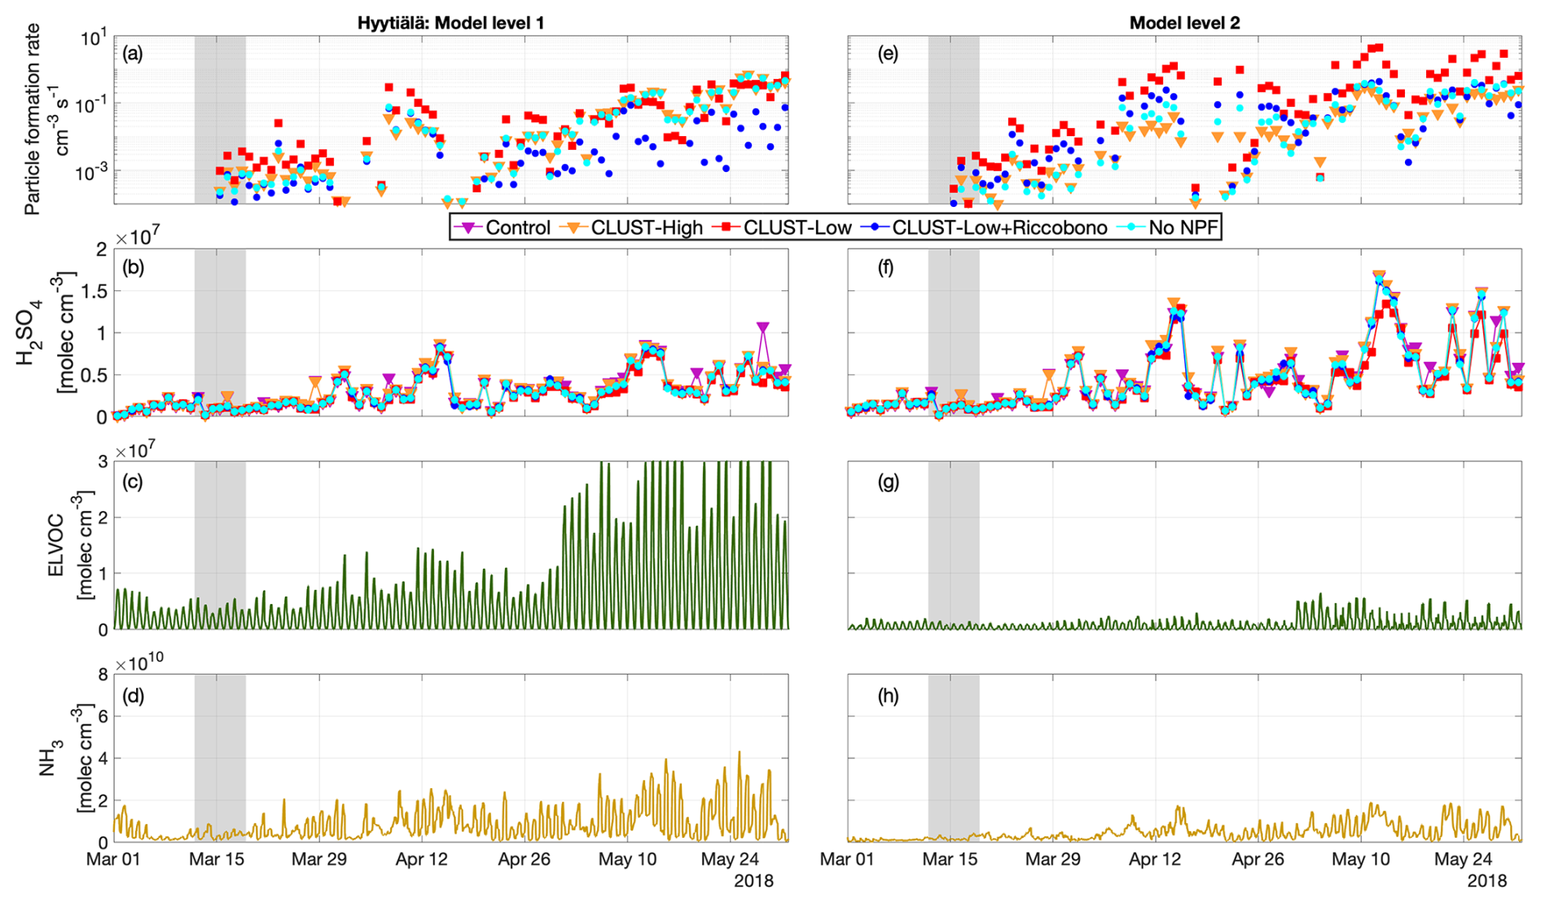Click the 'Apr 12' tick under panel (d)
Viewport: 1541px width, 903px height.
click(x=422, y=859)
